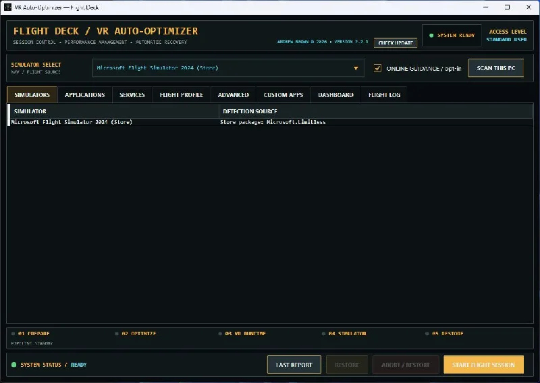Click the disabled Restore button
540x383 pixels.
click(x=347, y=364)
